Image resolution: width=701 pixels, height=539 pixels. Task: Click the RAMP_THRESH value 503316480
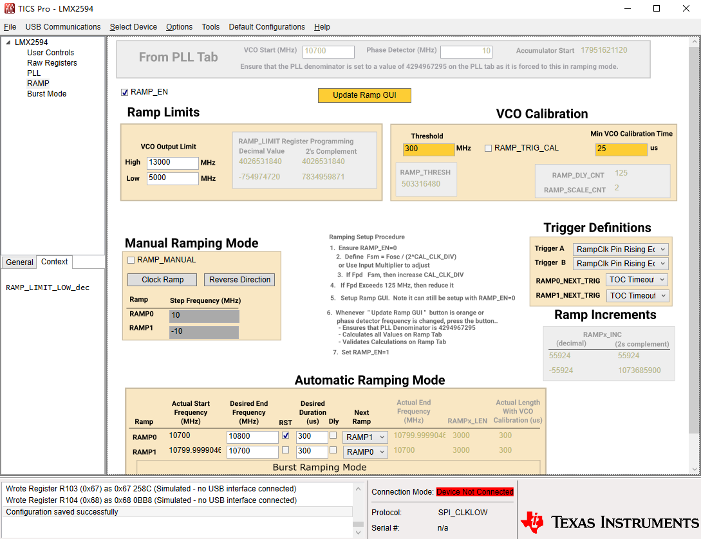[x=421, y=183]
